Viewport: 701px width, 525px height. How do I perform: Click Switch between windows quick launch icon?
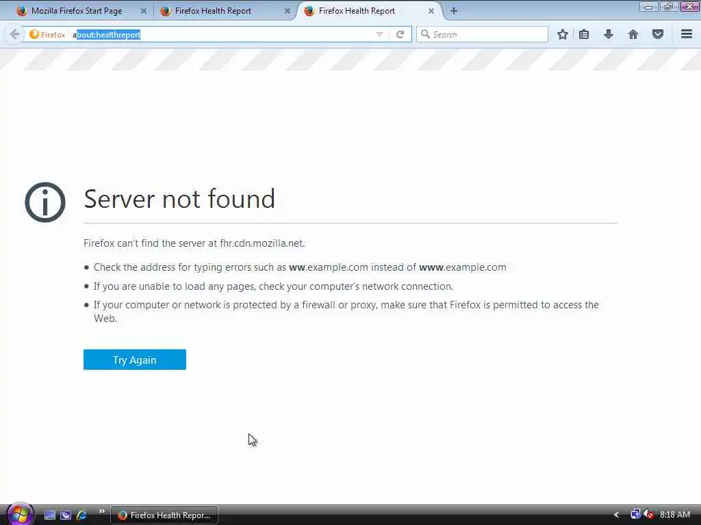pyautogui.click(x=66, y=515)
